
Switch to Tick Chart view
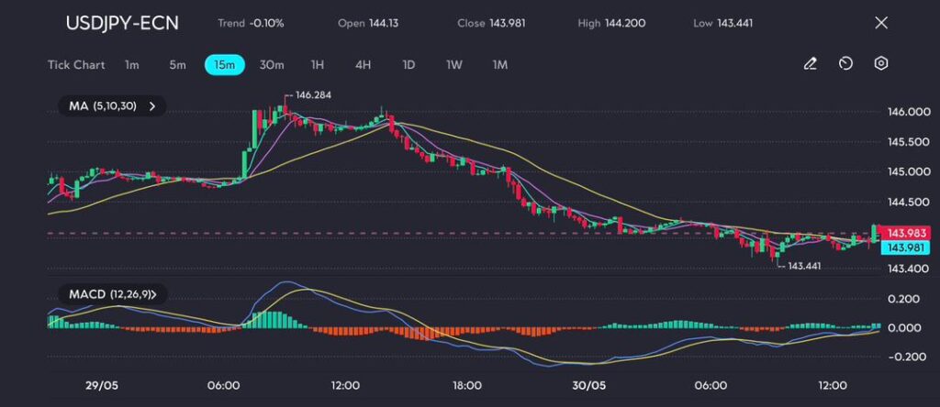click(x=76, y=65)
